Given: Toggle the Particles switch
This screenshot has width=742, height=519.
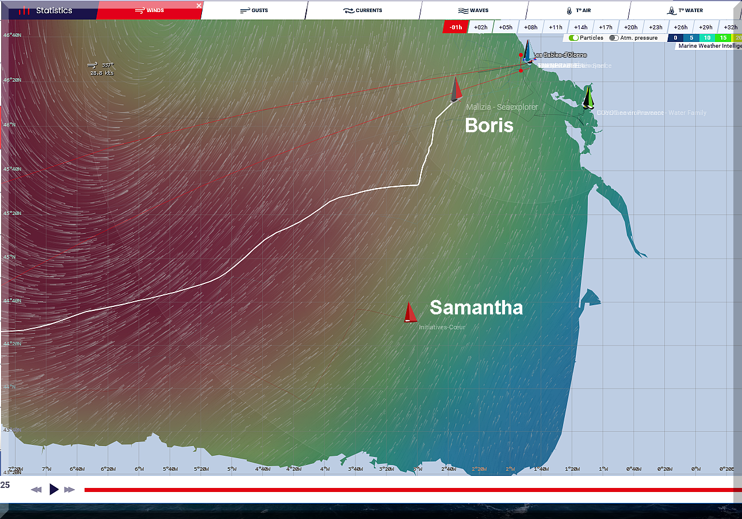Looking at the screenshot, I should 573,38.
